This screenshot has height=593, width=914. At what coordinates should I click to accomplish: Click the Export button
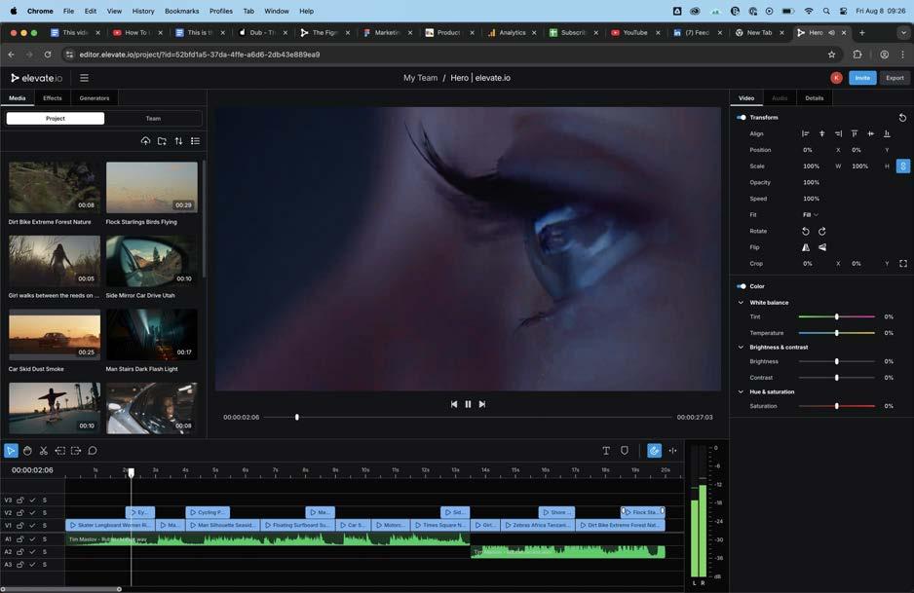[x=894, y=78]
